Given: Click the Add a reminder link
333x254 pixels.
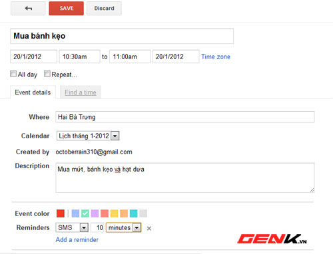Looking at the screenshot, I should 77,239.
